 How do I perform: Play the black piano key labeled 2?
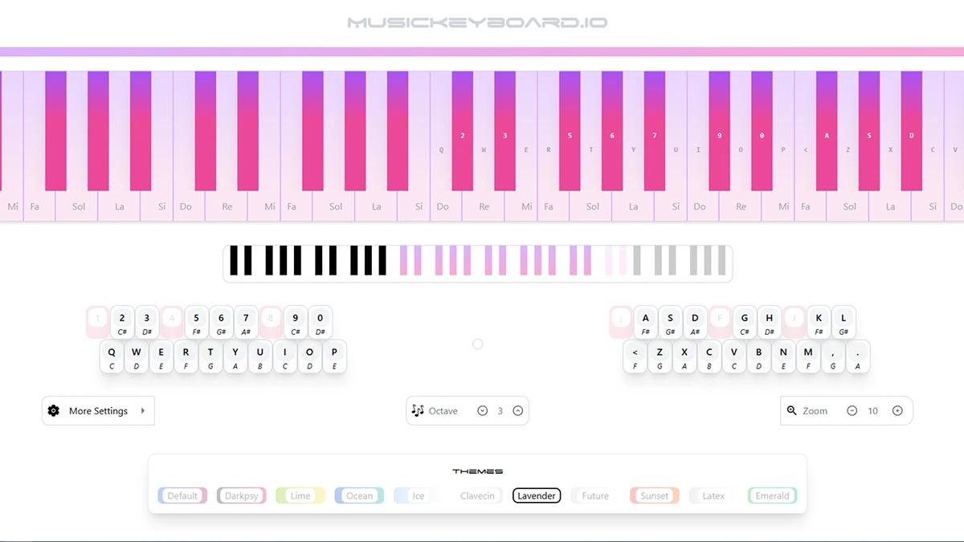point(463,131)
